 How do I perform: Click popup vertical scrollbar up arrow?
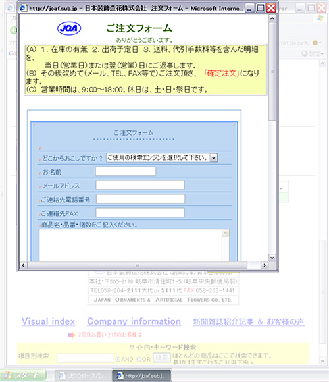click(272, 18)
